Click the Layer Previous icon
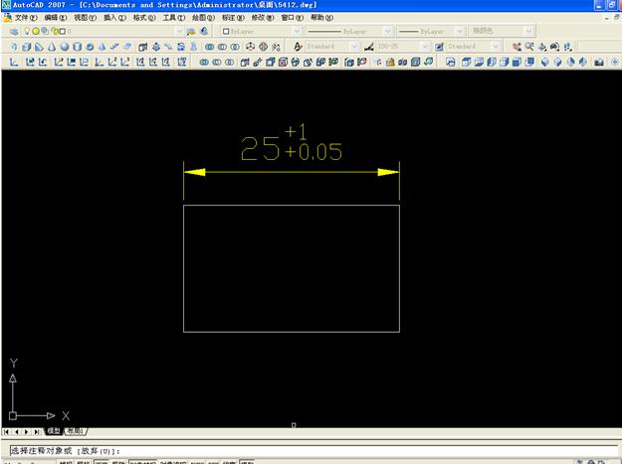This screenshot has width=622, height=464. [x=204, y=31]
